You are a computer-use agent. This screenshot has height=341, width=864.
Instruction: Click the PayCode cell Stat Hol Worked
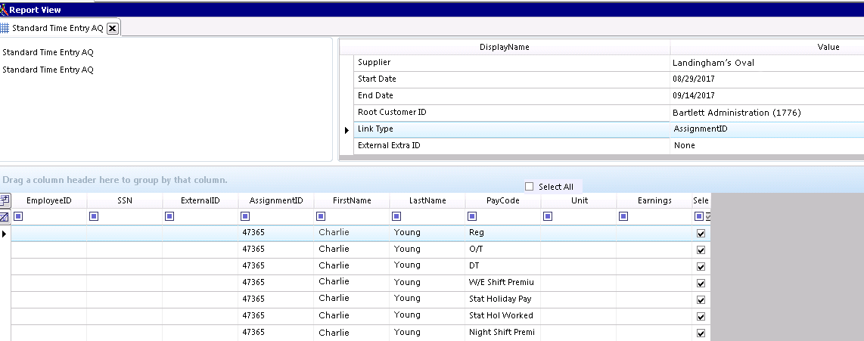click(x=503, y=315)
